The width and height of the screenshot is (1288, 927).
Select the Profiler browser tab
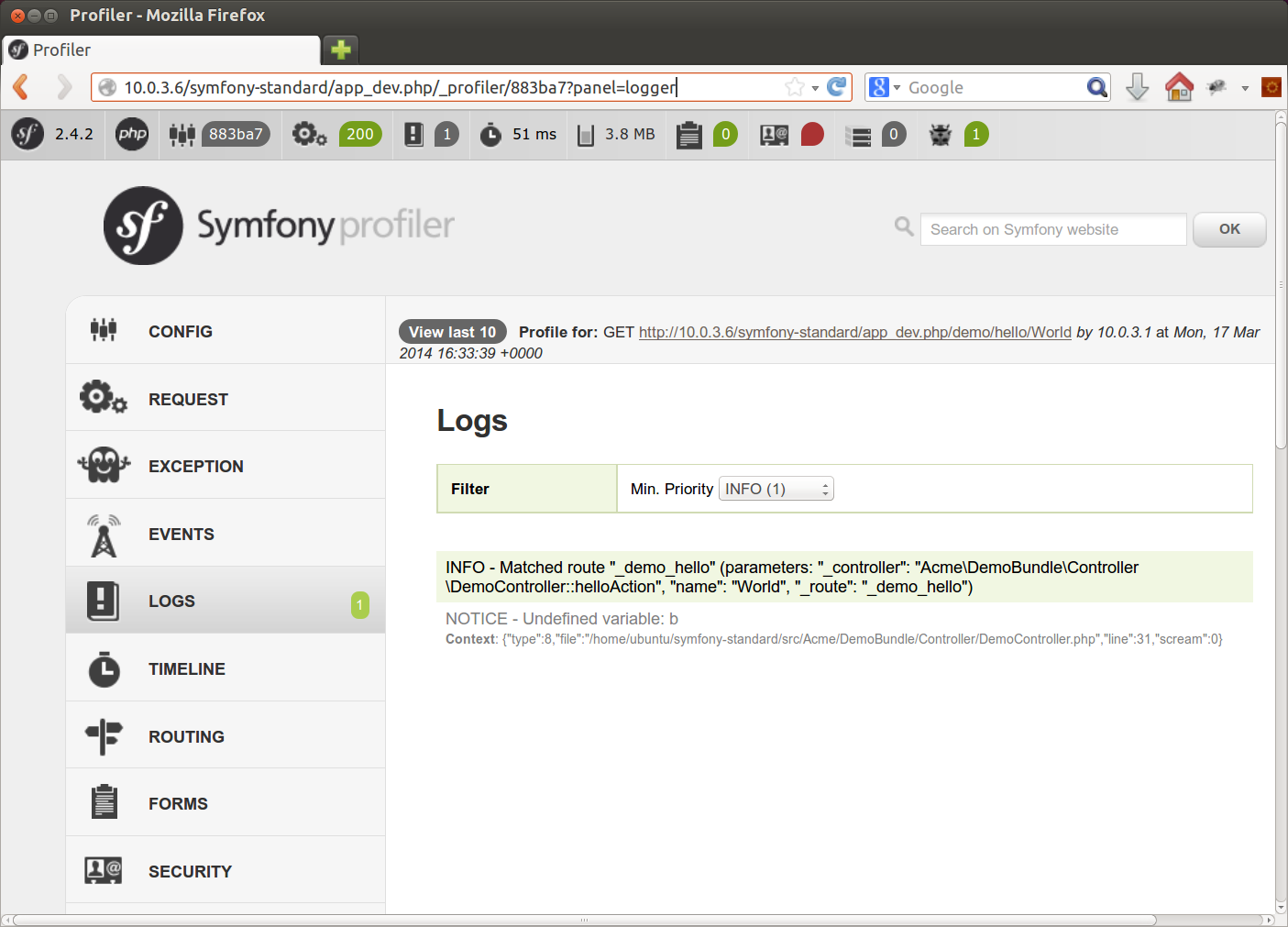pyautogui.click(x=161, y=50)
